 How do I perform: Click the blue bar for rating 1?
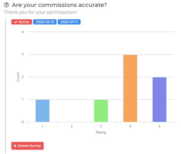click(x=42, y=111)
